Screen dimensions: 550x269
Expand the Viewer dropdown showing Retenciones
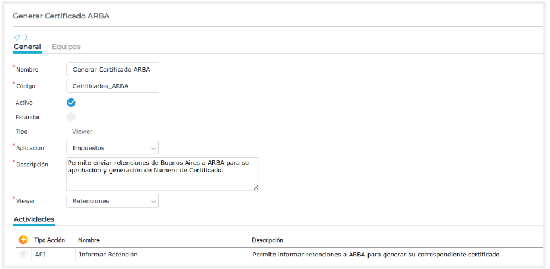112,201
